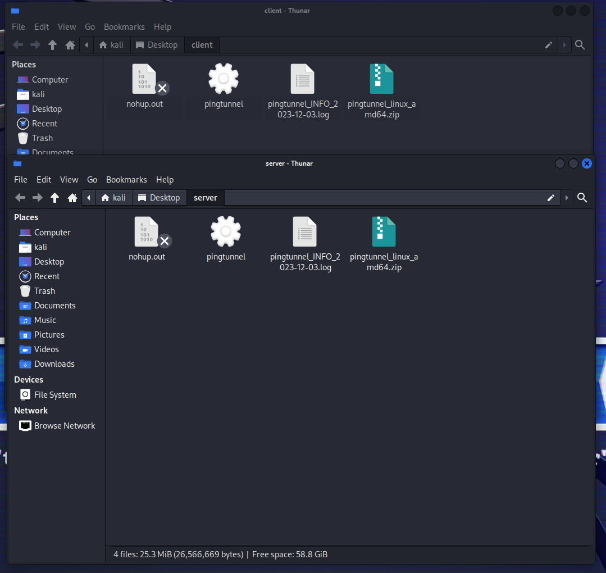Open File menu in server window
Viewport: 606px width, 573px height.
[x=20, y=180]
